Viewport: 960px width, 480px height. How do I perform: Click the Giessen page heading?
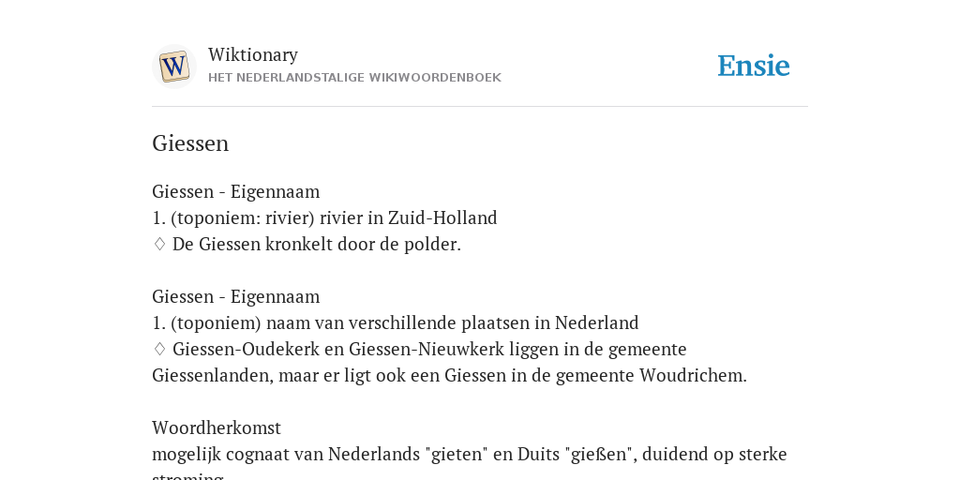click(x=190, y=143)
